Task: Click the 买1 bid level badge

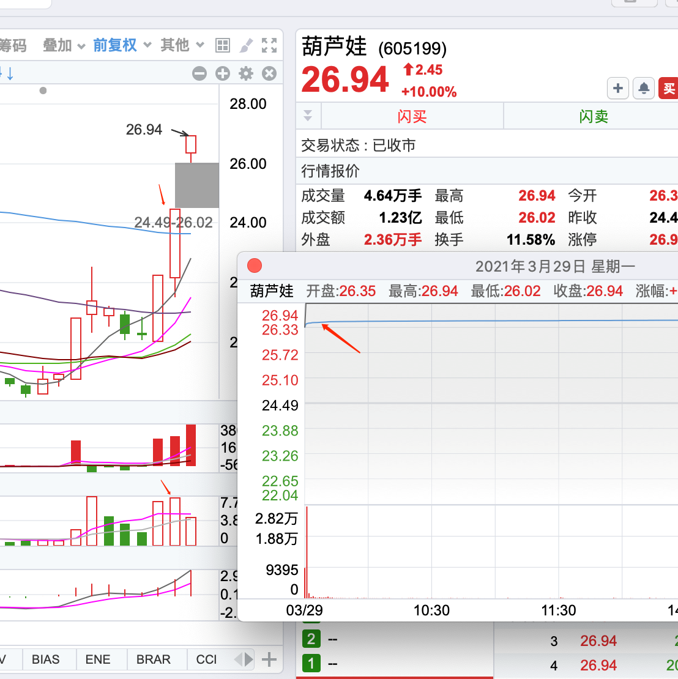Action: pyautogui.click(x=311, y=663)
